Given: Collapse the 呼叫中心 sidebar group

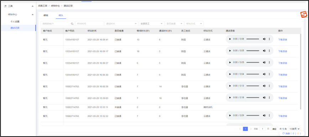Looking at the screenshot, I should (x=32, y=15).
